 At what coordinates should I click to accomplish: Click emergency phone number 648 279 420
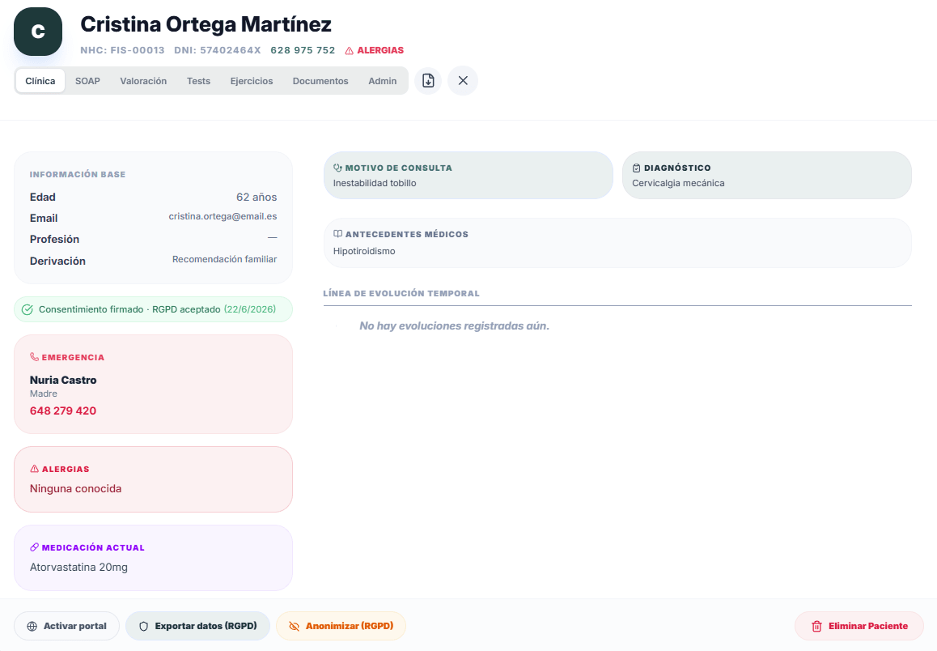click(x=63, y=411)
